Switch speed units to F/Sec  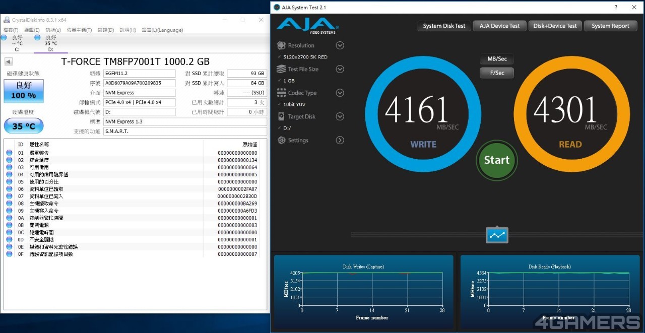click(x=497, y=73)
